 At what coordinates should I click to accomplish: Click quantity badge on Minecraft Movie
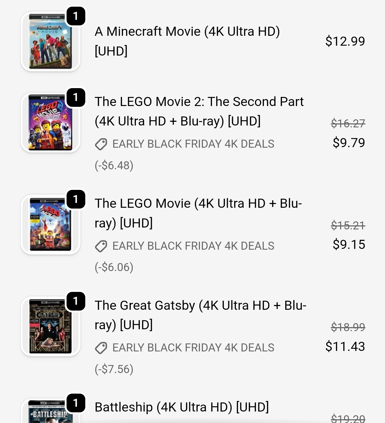pos(76,16)
